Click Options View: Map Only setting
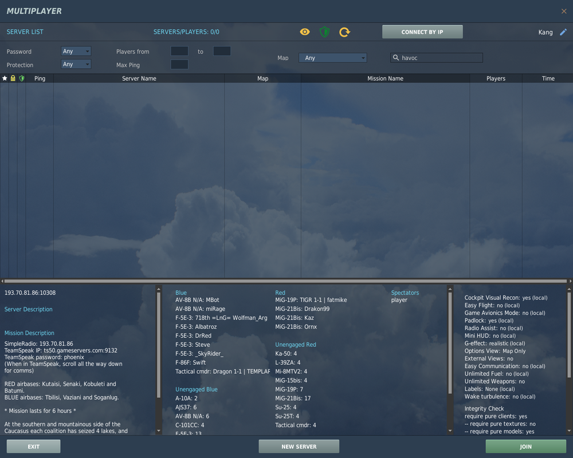This screenshot has width=573, height=458. click(x=495, y=351)
